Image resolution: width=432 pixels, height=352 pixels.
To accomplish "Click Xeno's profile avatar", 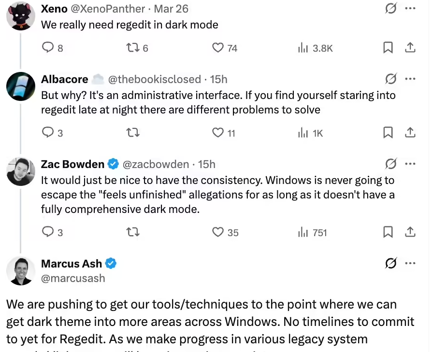I will click(x=21, y=14).
